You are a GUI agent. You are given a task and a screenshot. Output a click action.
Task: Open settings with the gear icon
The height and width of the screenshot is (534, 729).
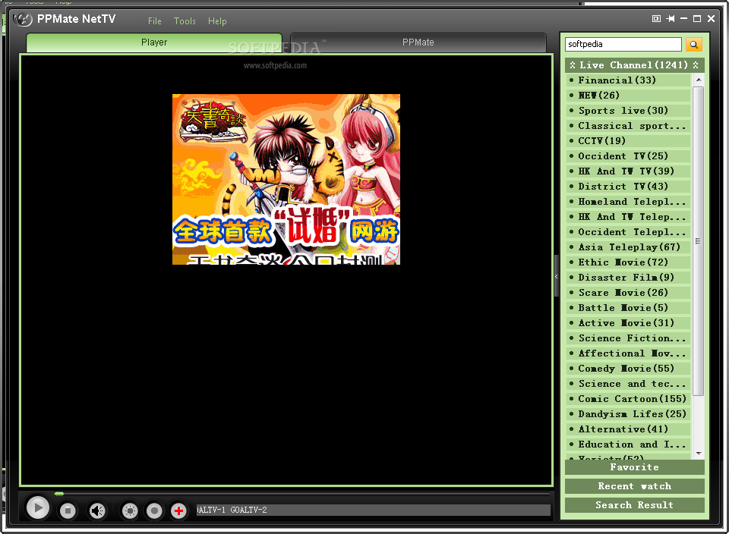point(130,510)
